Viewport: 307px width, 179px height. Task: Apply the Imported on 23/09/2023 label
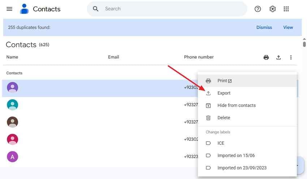pos(247,168)
